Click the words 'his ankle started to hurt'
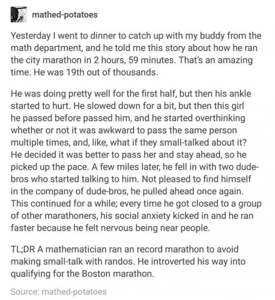Image resolution: width=275 pixels, height=300 pixels. tap(131, 100)
